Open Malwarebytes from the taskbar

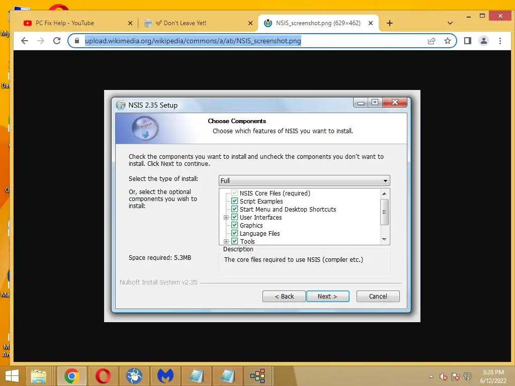coord(165,376)
